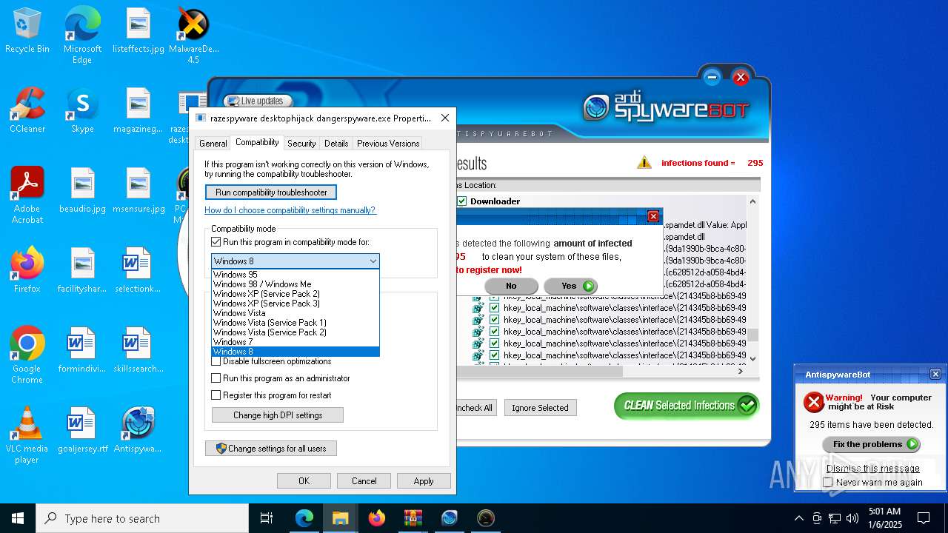
Task: Choose Windows Vista (Service Pack 2)
Action: click(x=296, y=332)
